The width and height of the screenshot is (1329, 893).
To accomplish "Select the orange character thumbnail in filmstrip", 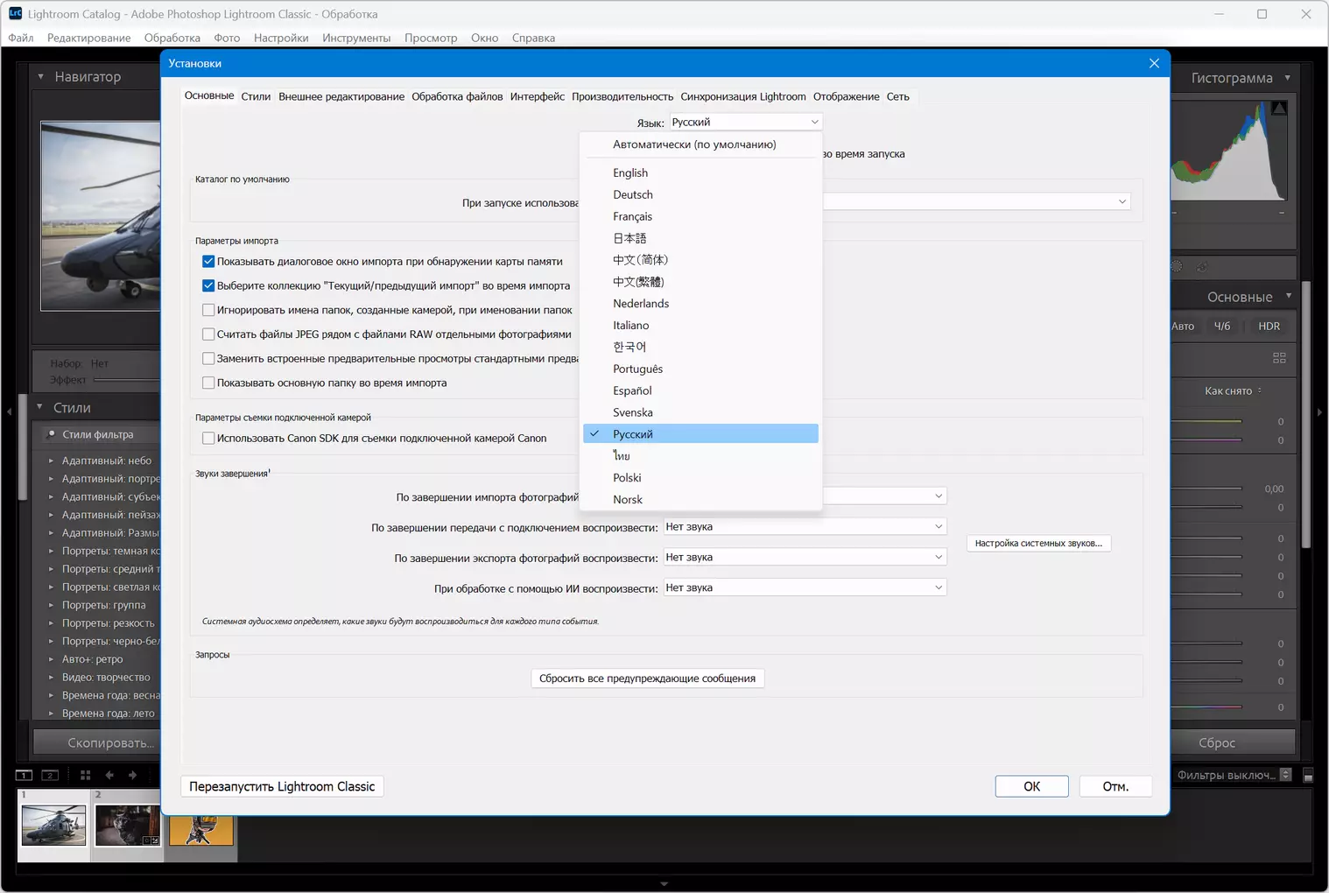I will [x=201, y=830].
